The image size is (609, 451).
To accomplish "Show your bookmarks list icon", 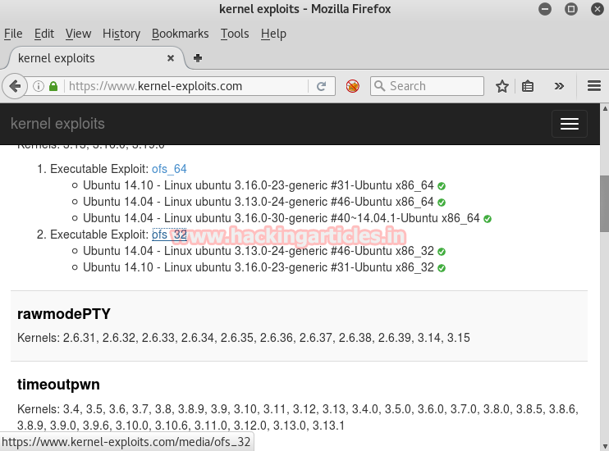I will click(x=528, y=86).
